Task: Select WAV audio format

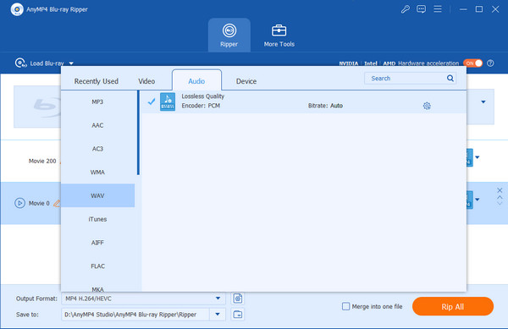Action: click(x=97, y=195)
